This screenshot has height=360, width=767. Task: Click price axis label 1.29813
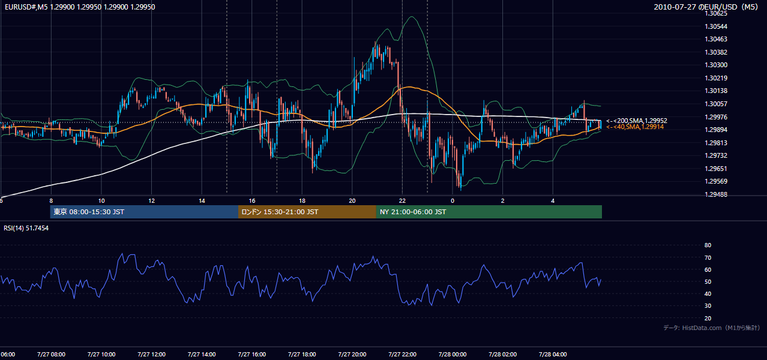click(x=716, y=143)
